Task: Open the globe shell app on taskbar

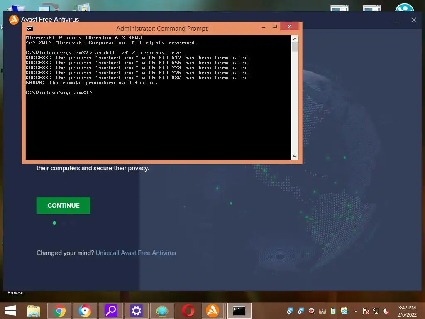Action: pos(162,311)
